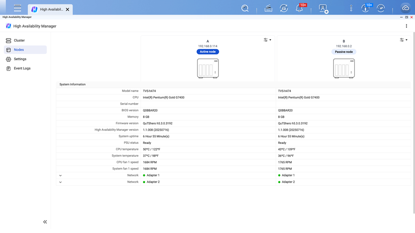
Task: Open the Cluster page
Action: click(25, 40)
